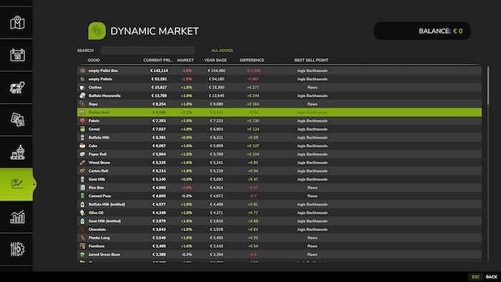Screen dimensions: 501x282
Task: Click the Paper Roll item icon
Action: click(x=82, y=154)
